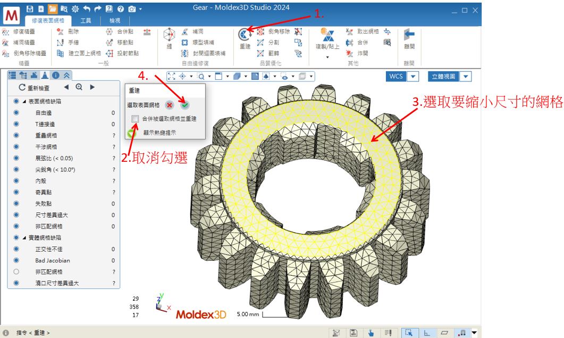This screenshot has height=338, width=564.
Task: Click the 離開 exit button
Action: coord(409,38)
